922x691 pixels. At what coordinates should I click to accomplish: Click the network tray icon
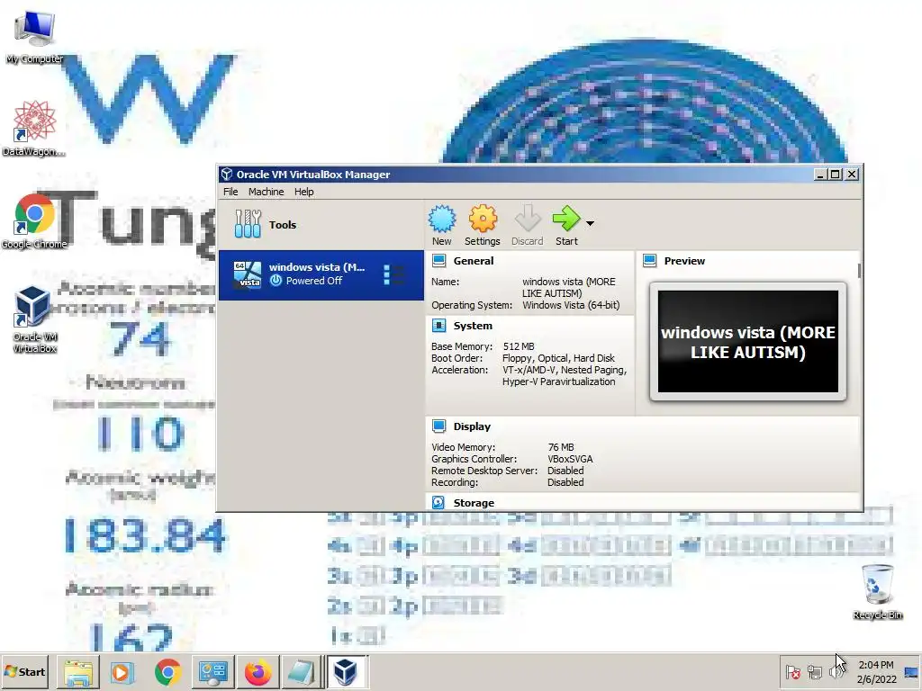(x=815, y=671)
